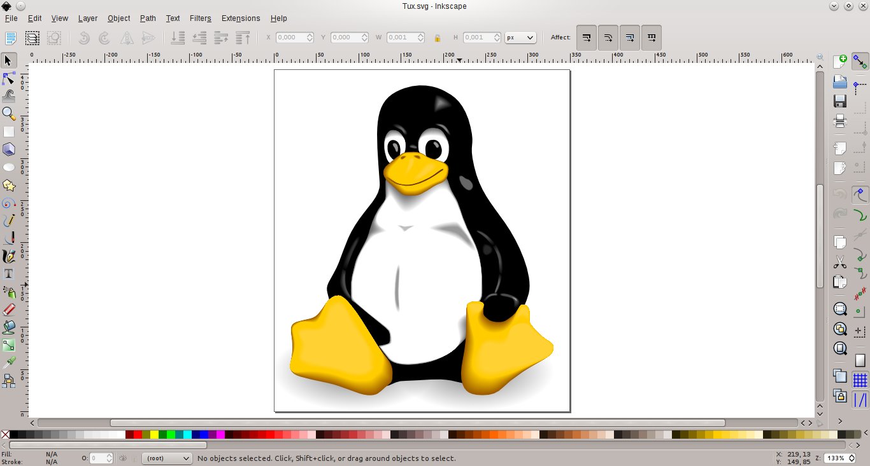
Task: Choose the Spray tool
Action: [x=9, y=292]
